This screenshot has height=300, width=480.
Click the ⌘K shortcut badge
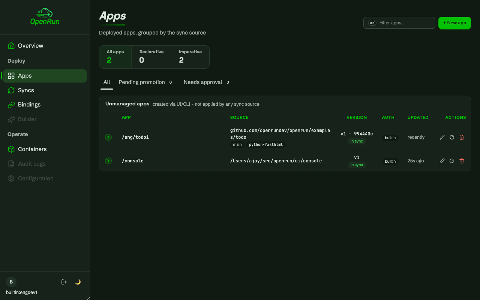click(x=372, y=23)
